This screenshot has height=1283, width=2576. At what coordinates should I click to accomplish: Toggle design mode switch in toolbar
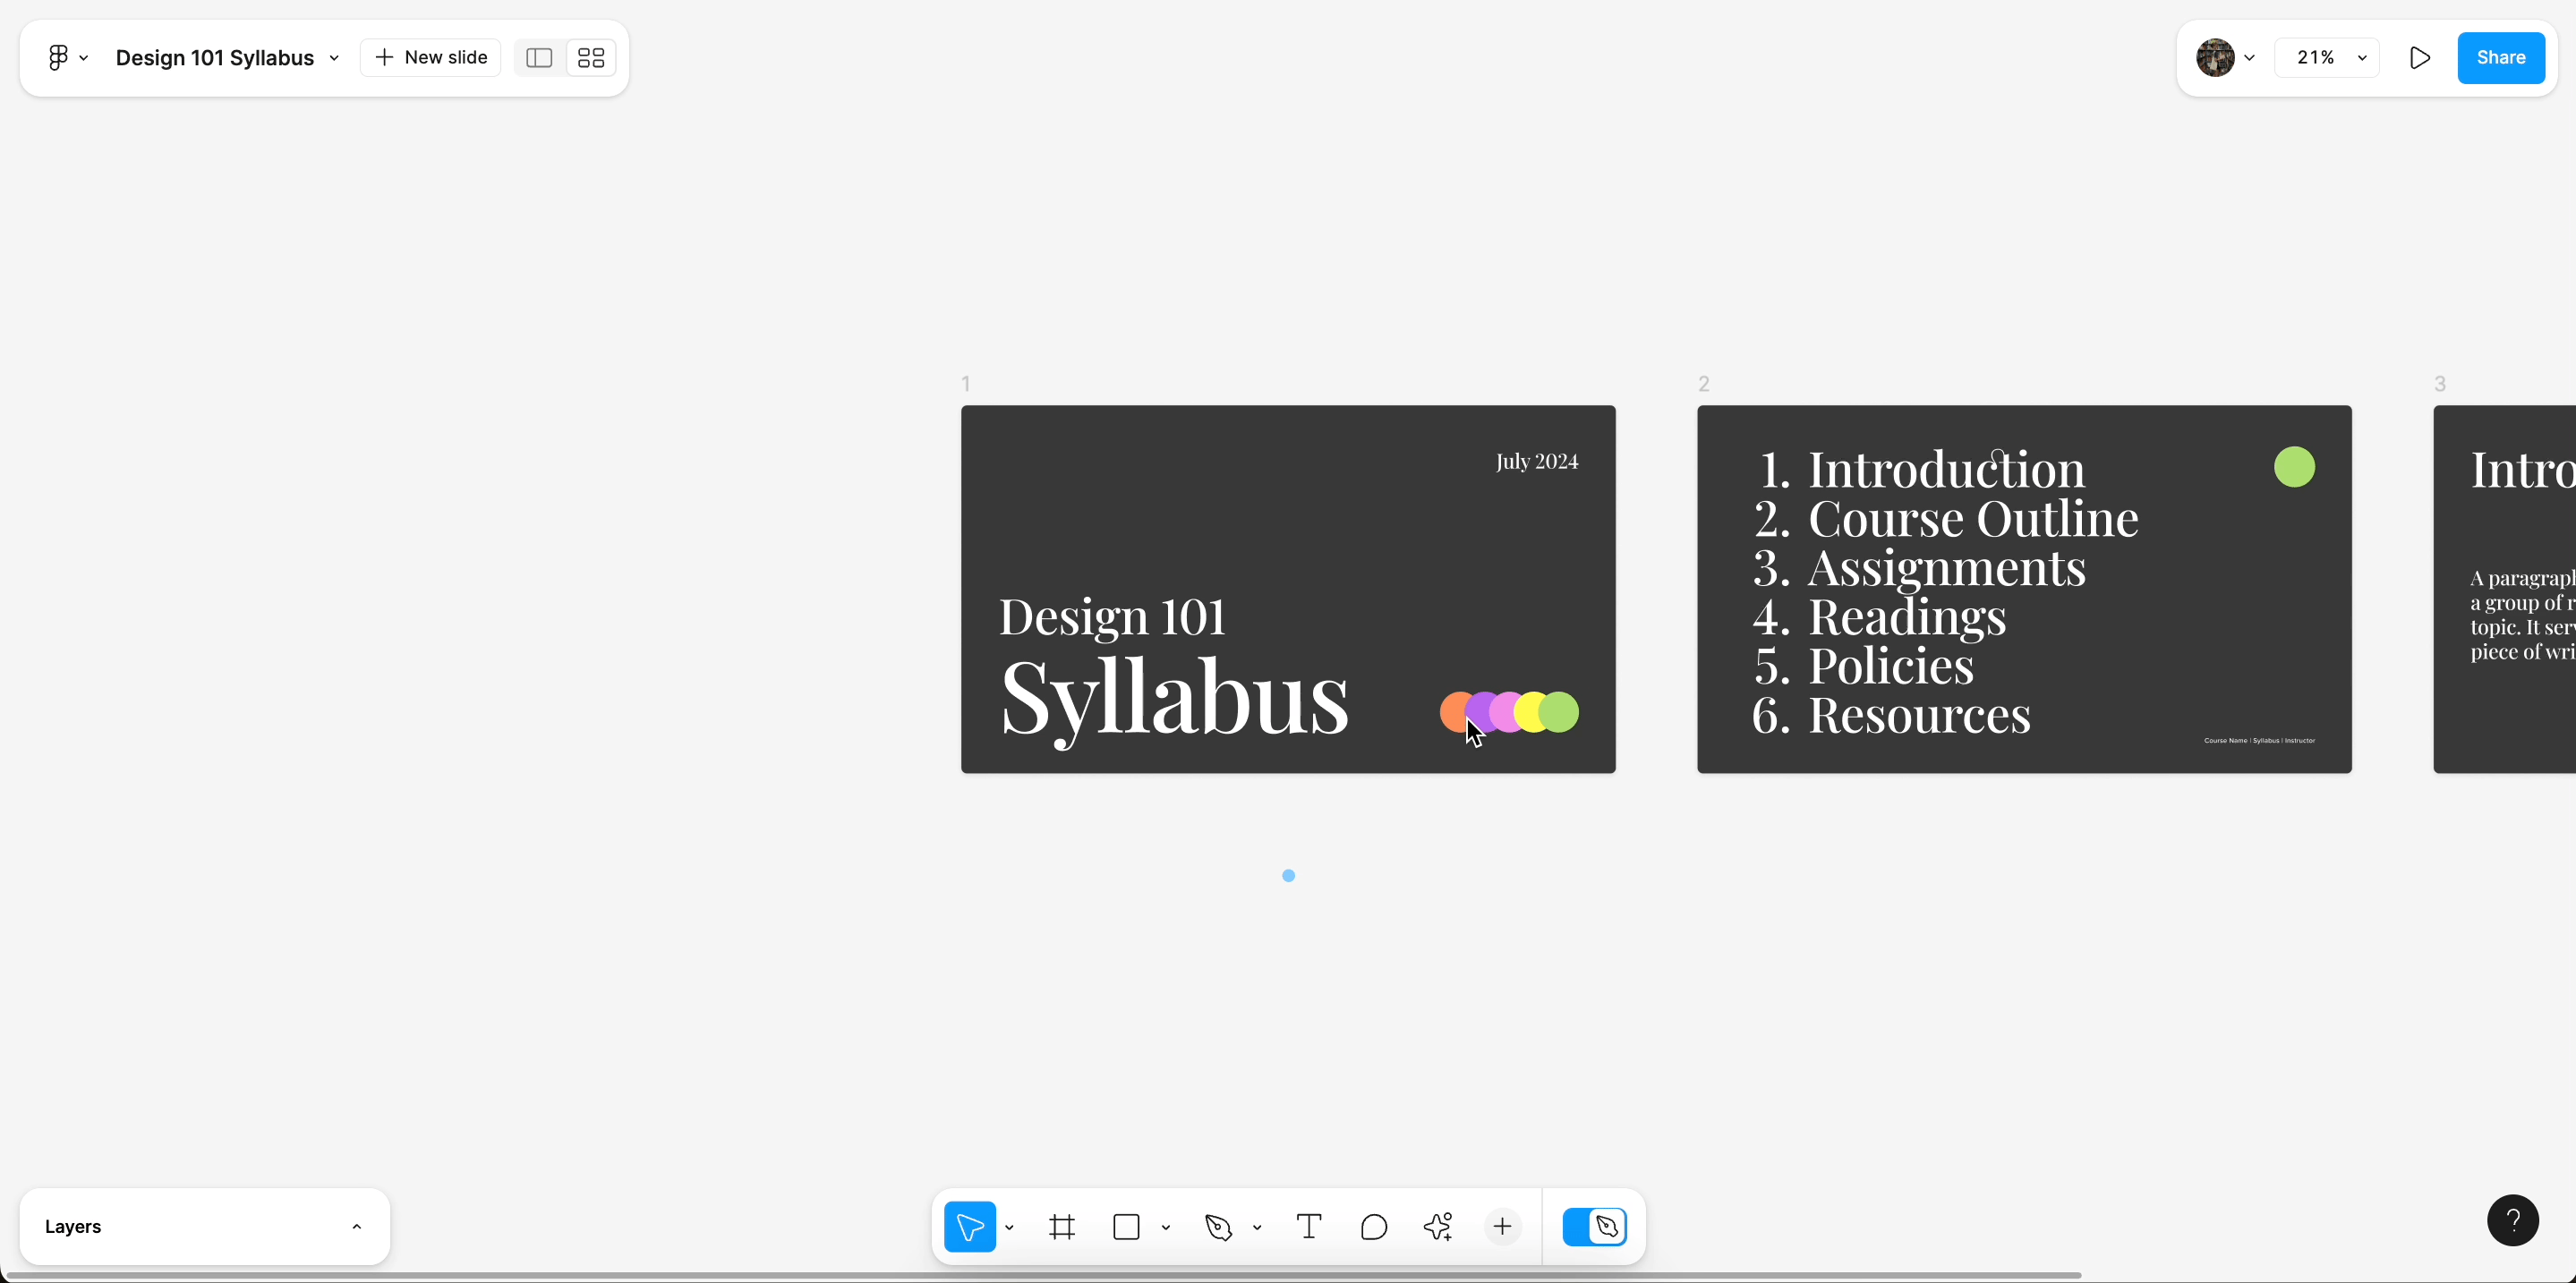(1595, 1226)
